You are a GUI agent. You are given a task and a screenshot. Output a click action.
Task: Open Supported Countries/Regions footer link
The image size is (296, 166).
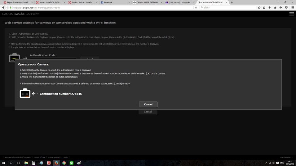tap(18, 157)
